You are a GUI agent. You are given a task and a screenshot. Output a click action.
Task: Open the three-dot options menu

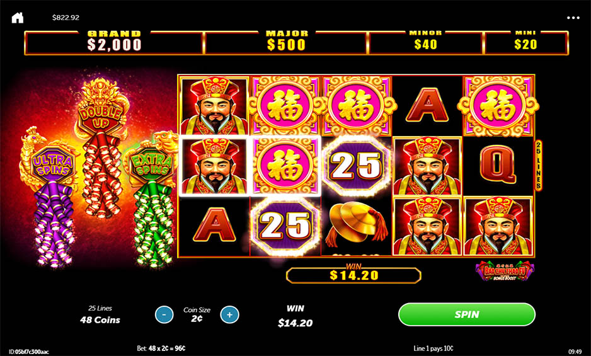pyautogui.click(x=573, y=18)
